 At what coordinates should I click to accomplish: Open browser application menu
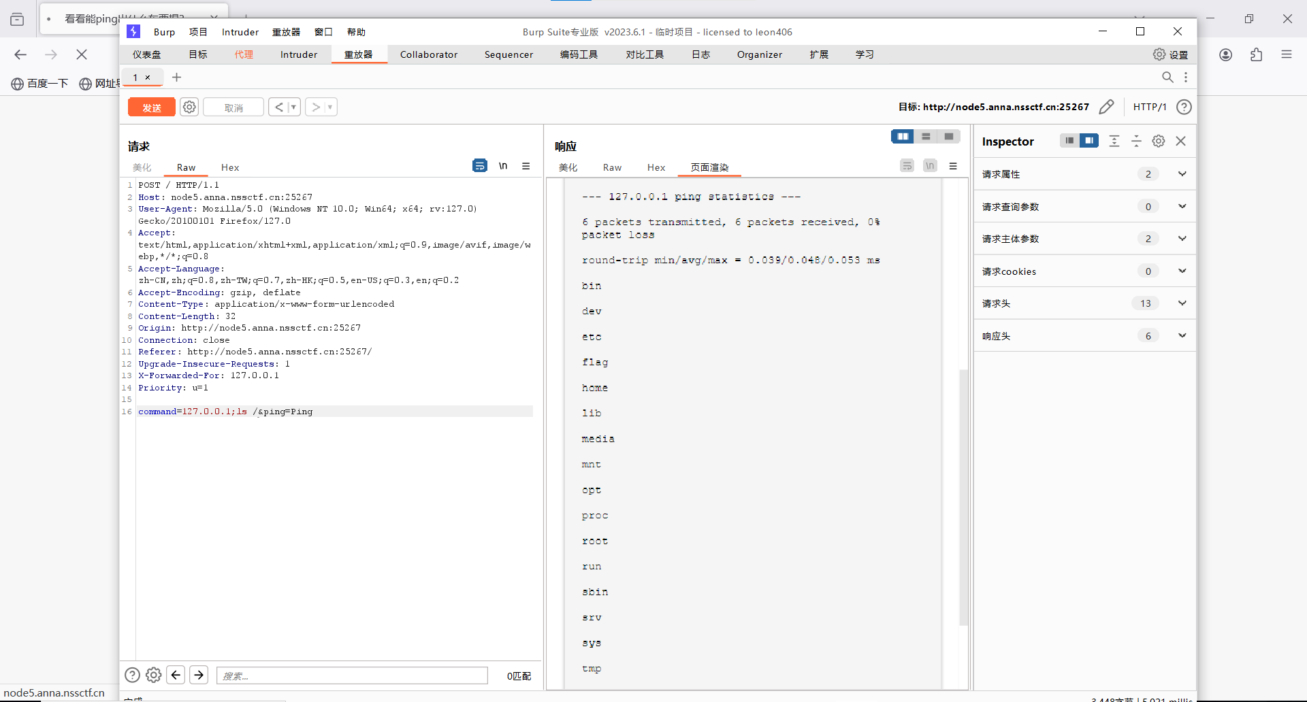(1287, 54)
